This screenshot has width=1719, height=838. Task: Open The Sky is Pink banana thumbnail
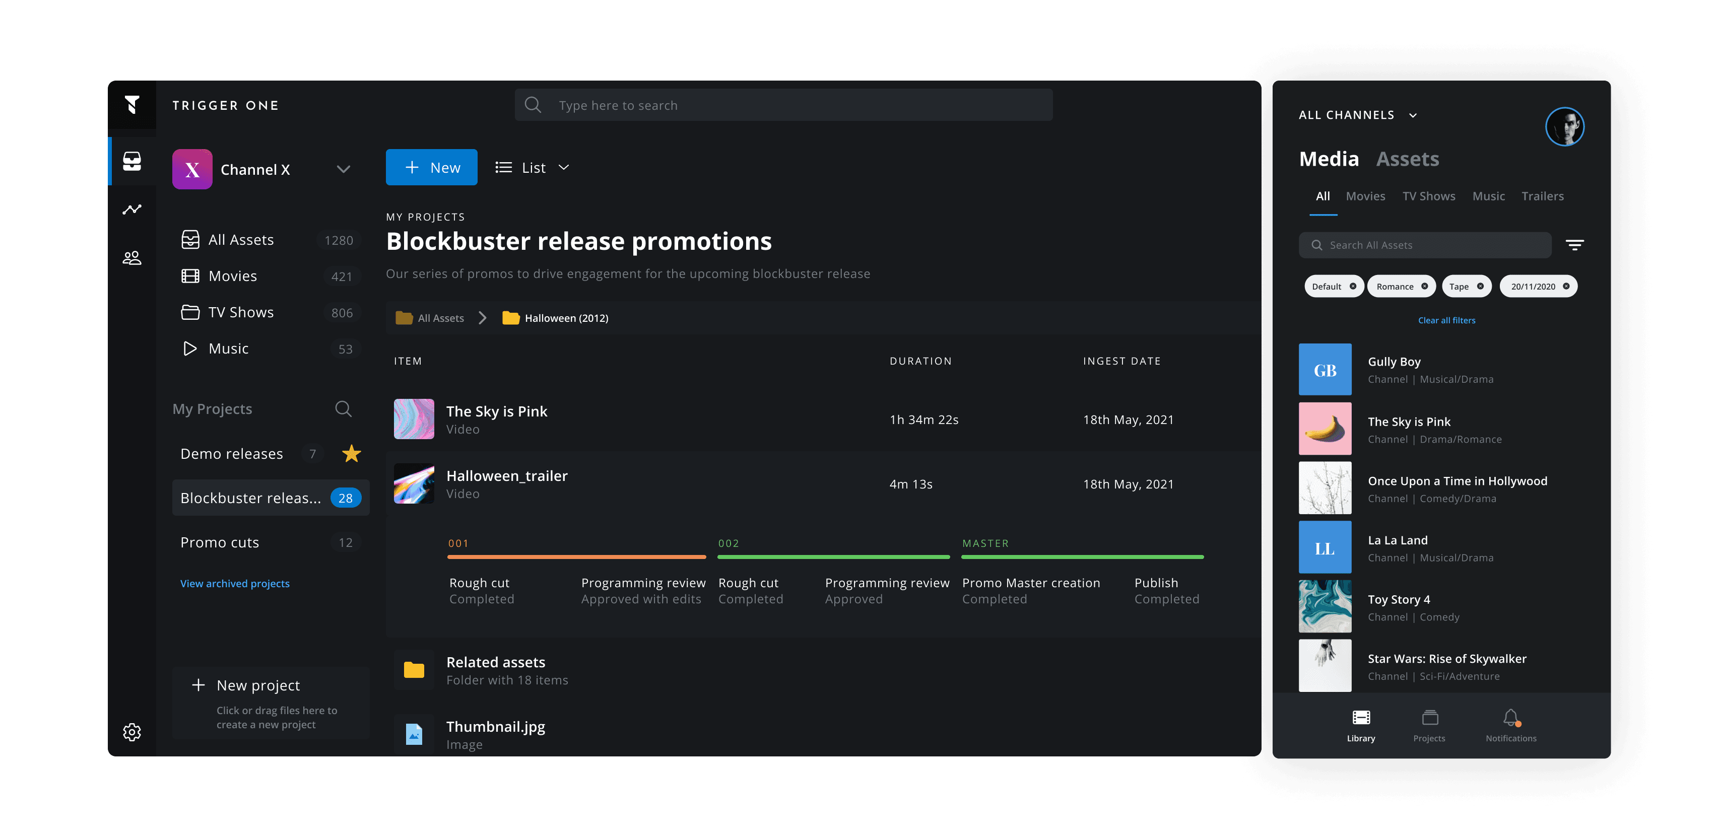pyautogui.click(x=1325, y=429)
